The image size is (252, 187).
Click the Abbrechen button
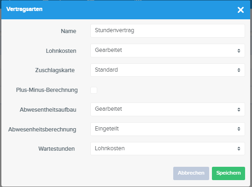coord(191,173)
